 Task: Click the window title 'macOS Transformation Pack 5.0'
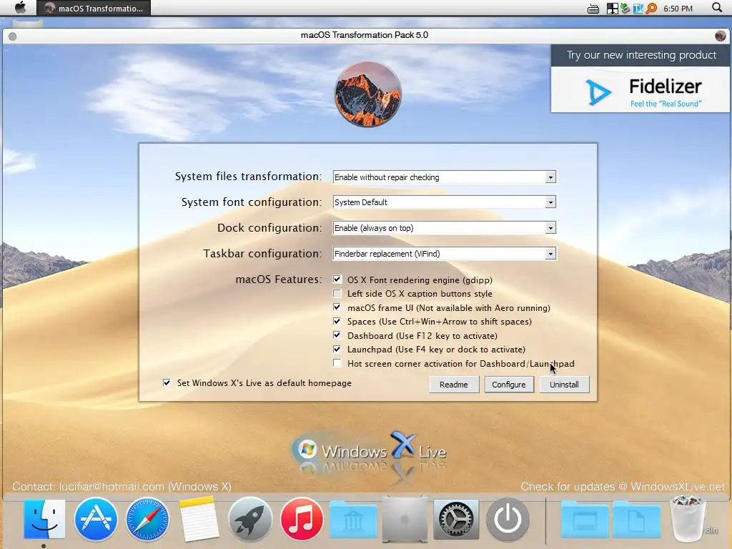(x=365, y=35)
